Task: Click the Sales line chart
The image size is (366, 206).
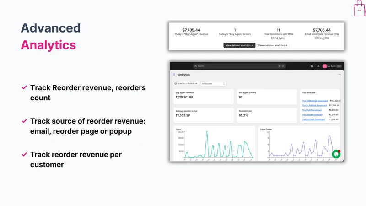Action: coord(214,145)
